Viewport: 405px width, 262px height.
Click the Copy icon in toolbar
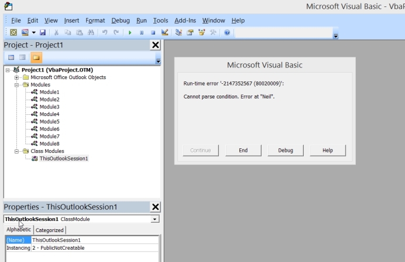point(68,32)
